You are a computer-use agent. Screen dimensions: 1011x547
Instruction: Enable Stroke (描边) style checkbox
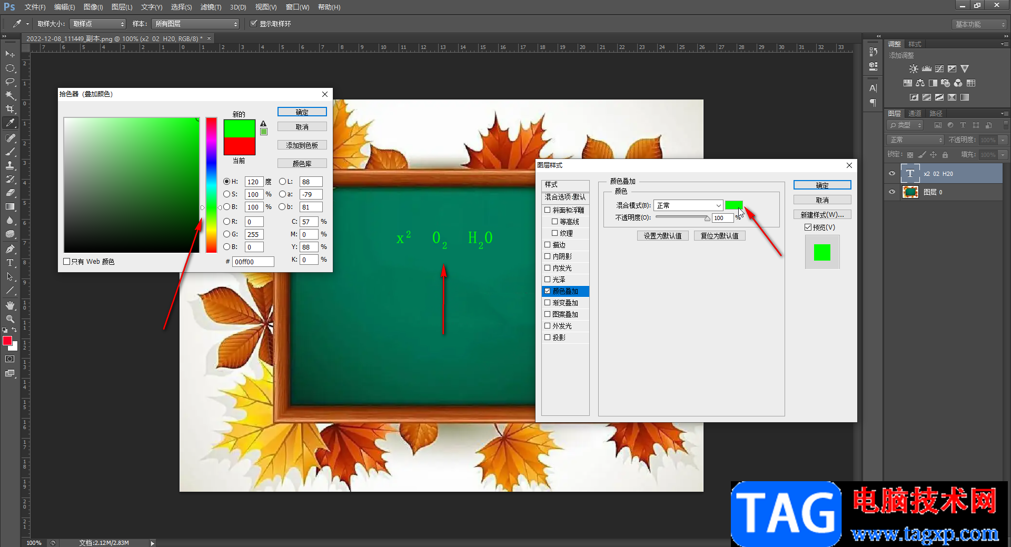[x=548, y=244]
